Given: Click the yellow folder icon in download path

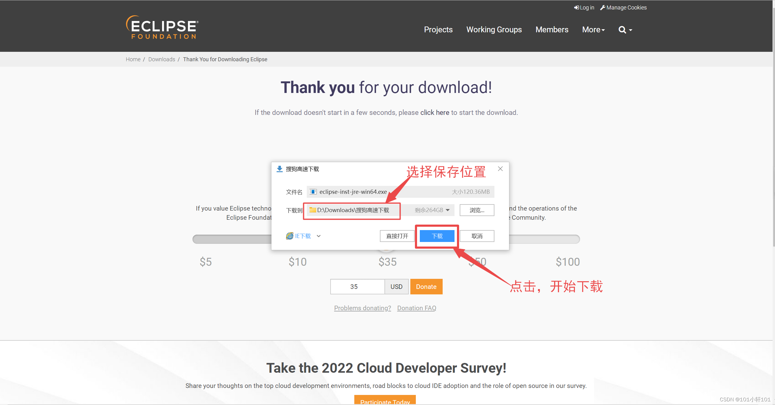Looking at the screenshot, I should click(313, 210).
